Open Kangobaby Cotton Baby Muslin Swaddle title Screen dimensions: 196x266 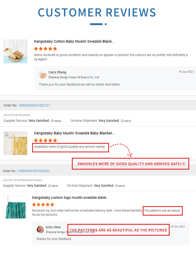[74, 41]
